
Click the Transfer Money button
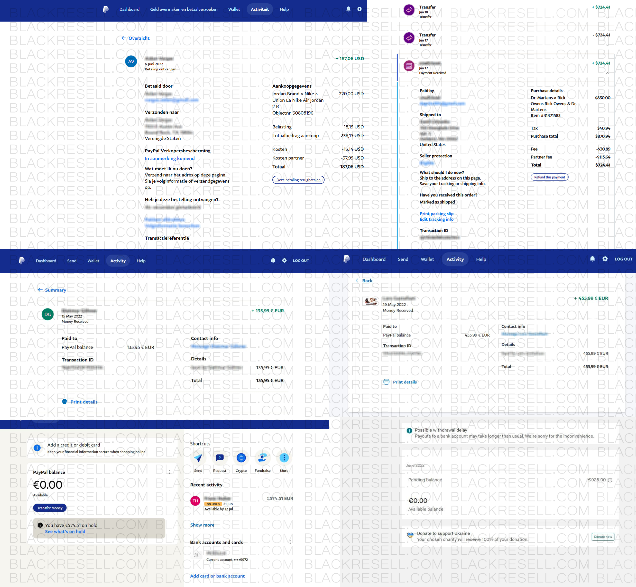[x=50, y=508]
